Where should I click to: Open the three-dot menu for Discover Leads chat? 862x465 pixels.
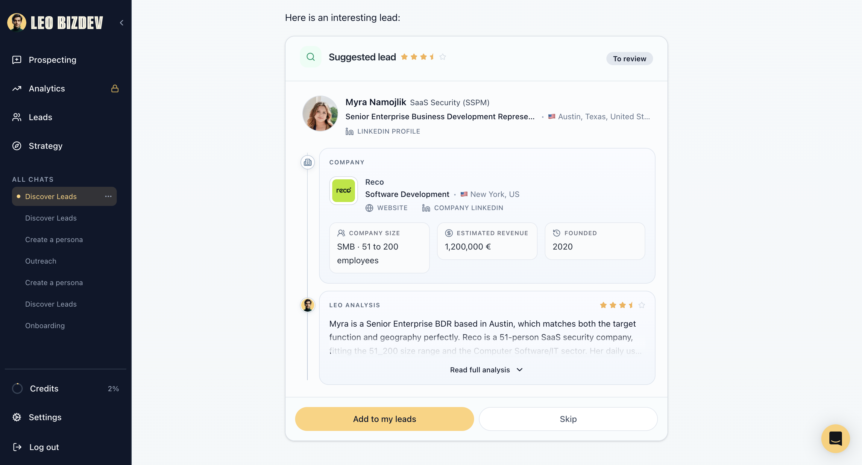coord(108,196)
